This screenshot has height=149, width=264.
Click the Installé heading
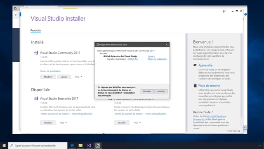[37, 42]
